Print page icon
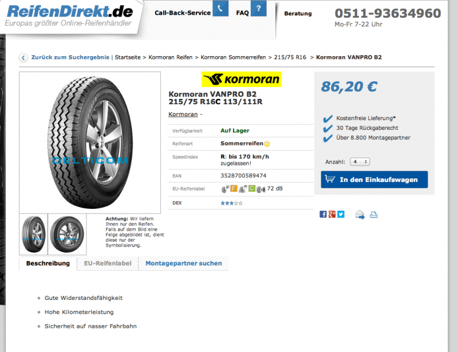 coord(374,215)
